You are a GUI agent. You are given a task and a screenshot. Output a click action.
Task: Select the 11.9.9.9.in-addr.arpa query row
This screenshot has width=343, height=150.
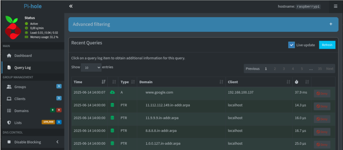click(184, 118)
